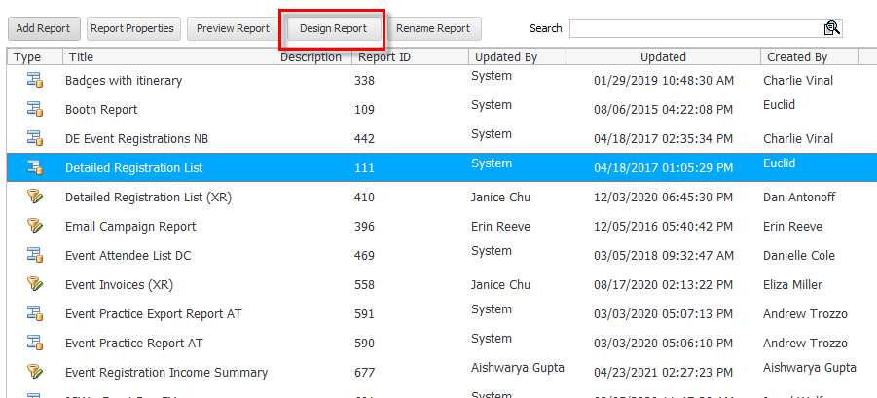Select the Event Attendee List DC title
The image size is (877, 398).
tap(128, 256)
